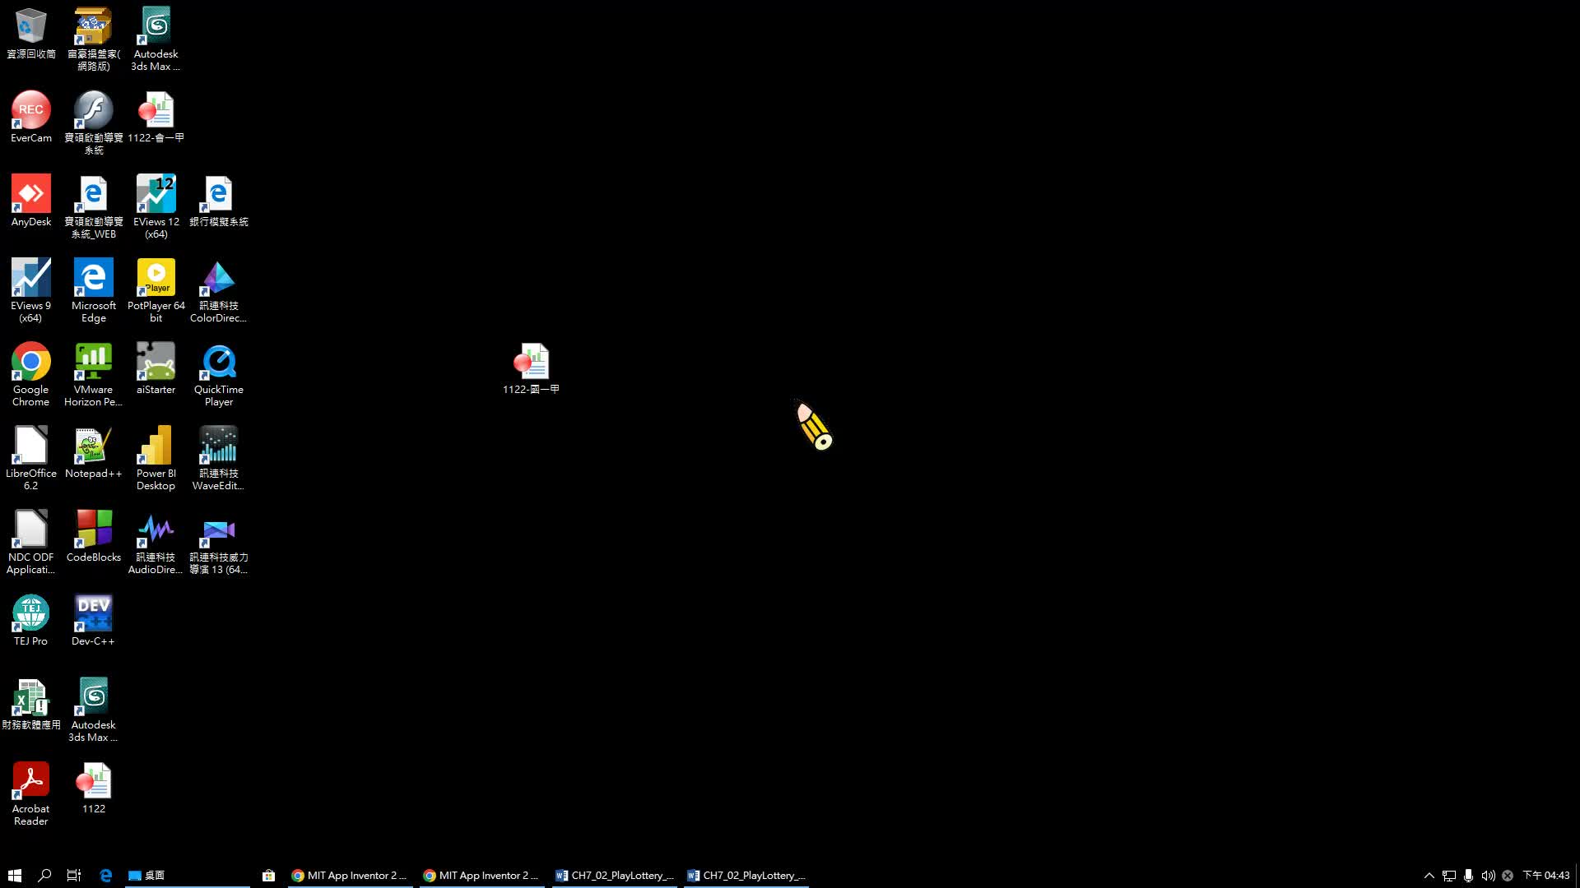Select the AudioDirector shortcut

tap(156, 542)
